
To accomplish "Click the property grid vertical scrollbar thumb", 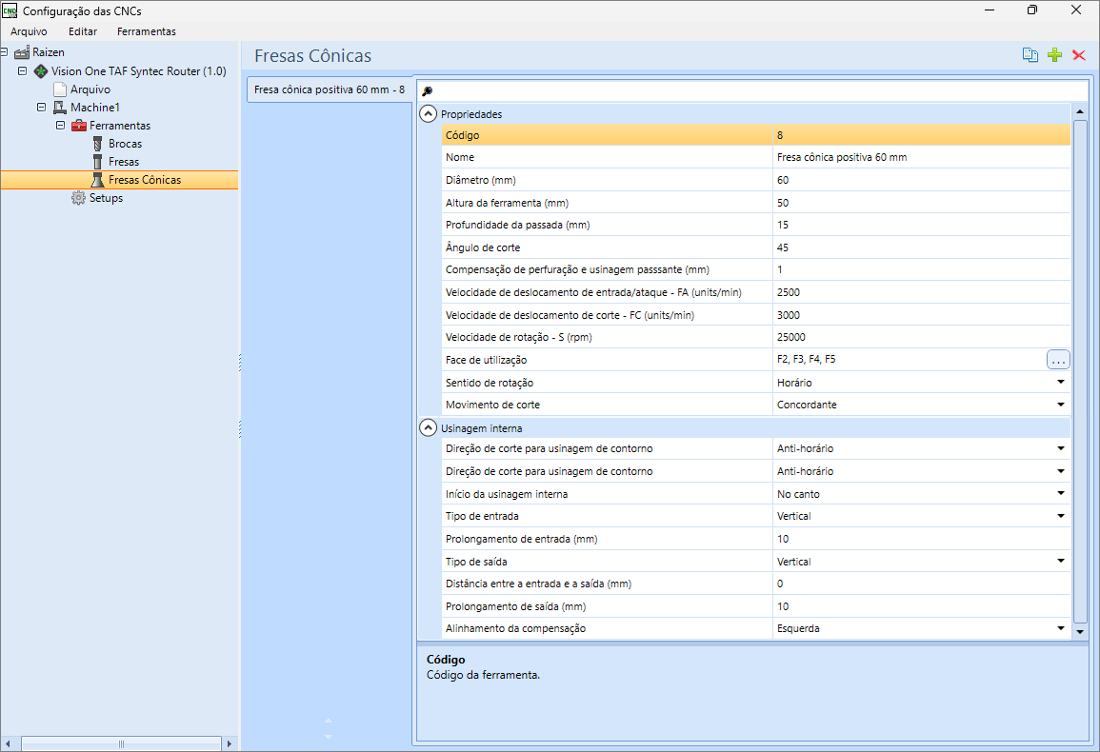I will 1080,372.
